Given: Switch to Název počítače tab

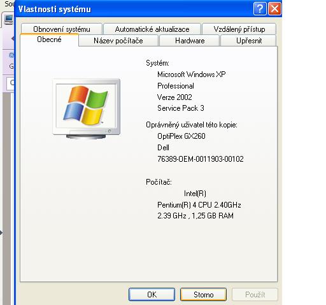Looking at the screenshot, I should tap(118, 41).
